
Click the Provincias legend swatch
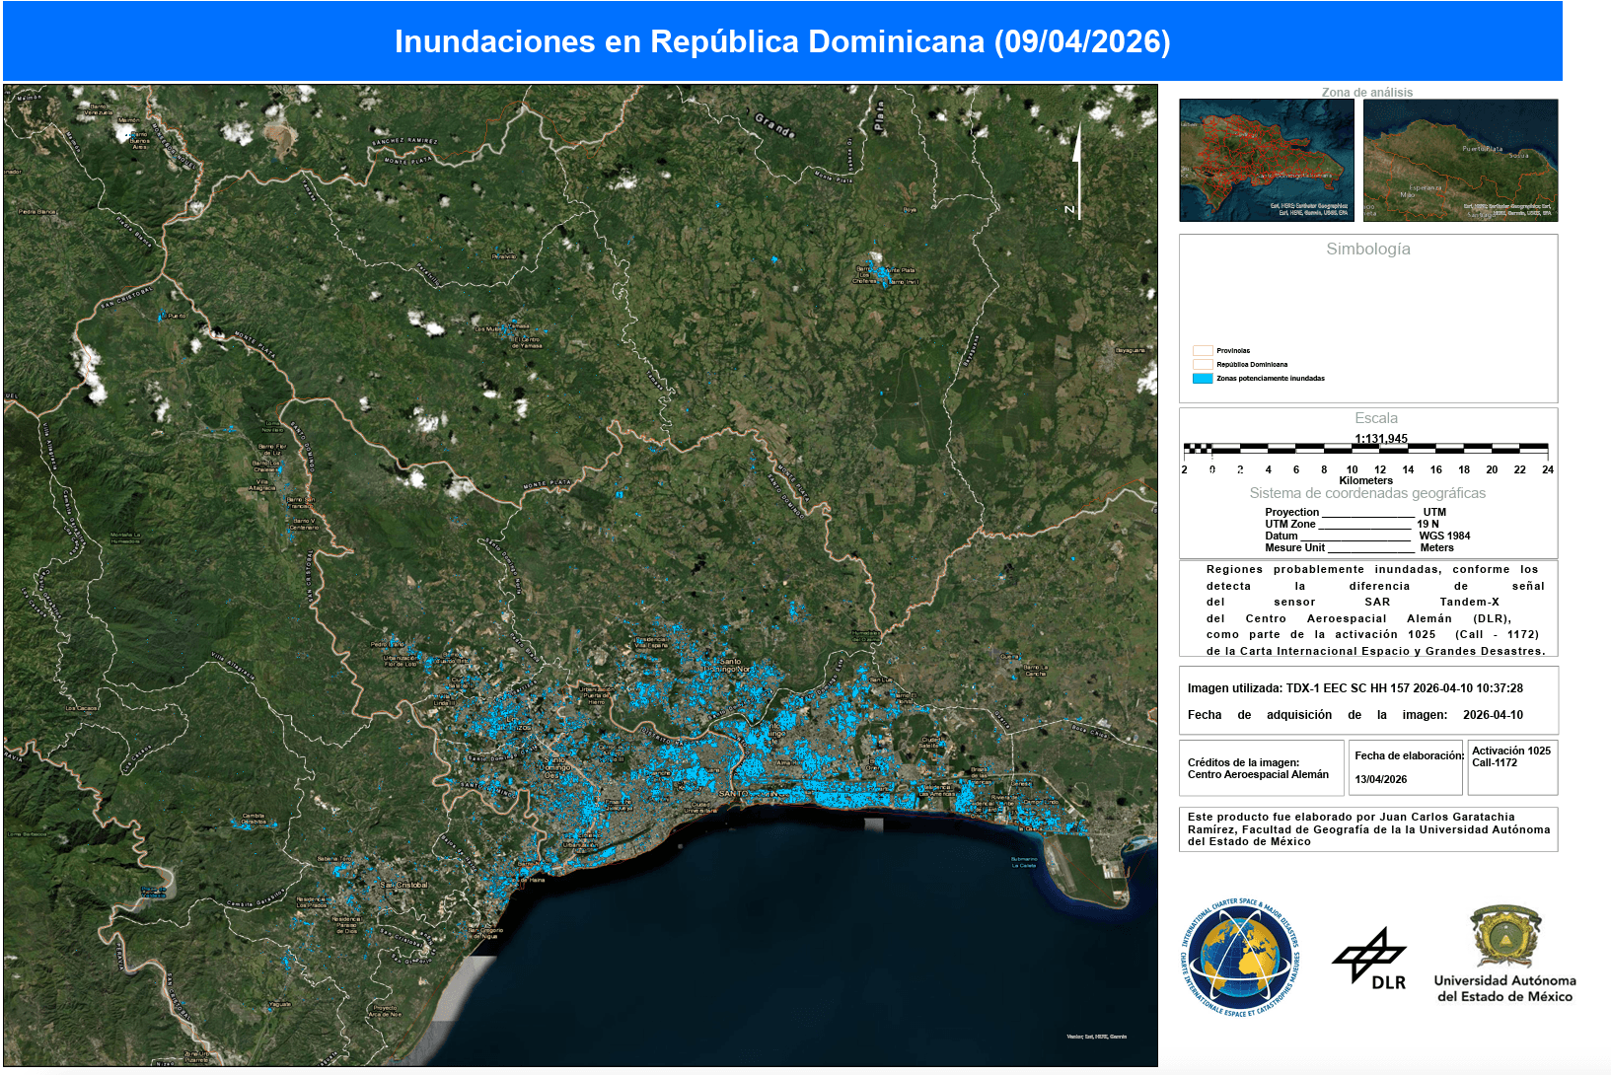tap(1202, 351)
